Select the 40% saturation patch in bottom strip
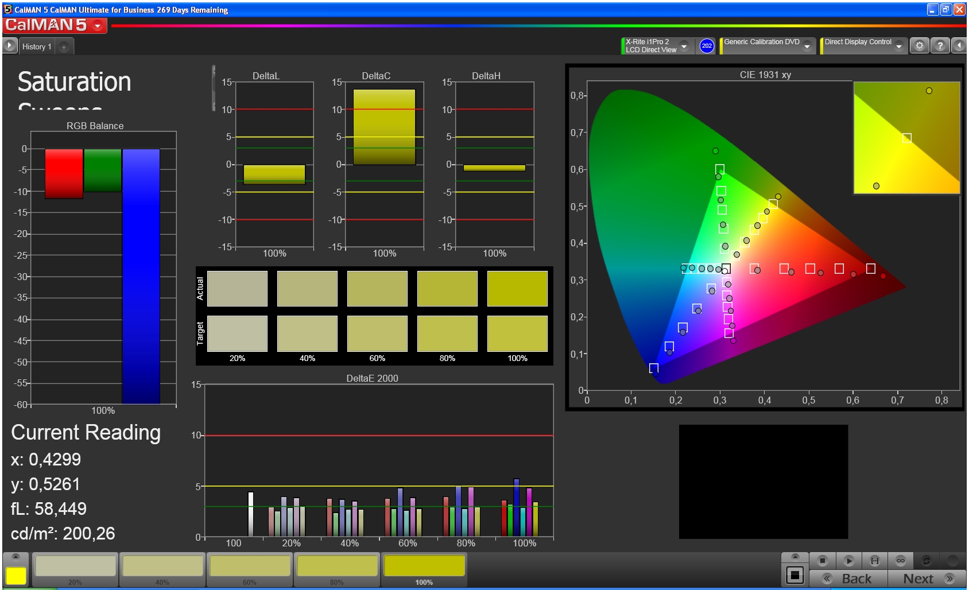 162,567
